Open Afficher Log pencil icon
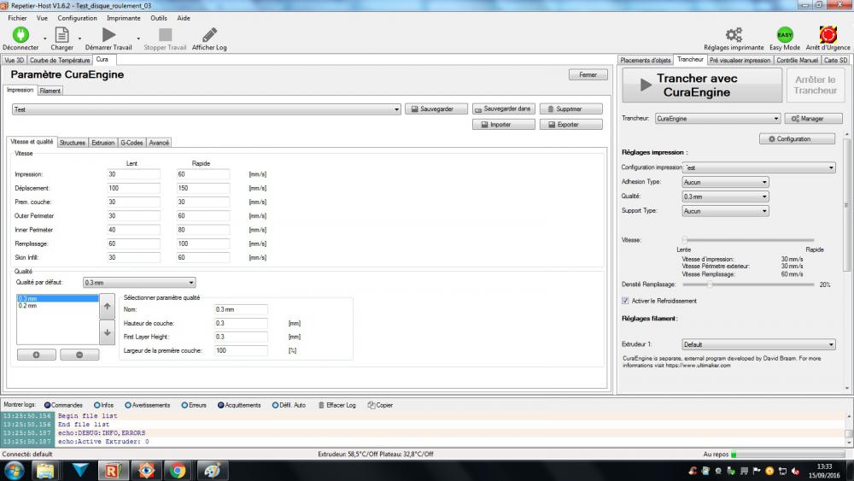854x481 pixels. pos(210,35)
